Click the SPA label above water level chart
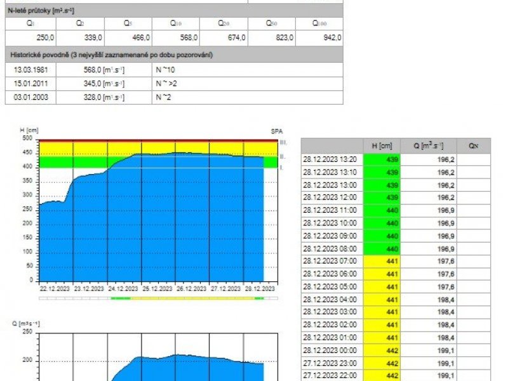 tap(276, 131)
